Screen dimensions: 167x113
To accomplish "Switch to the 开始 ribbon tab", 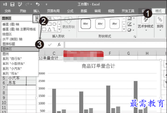I will point(23,11).
